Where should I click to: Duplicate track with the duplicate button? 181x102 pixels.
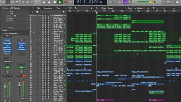point(38,12)
